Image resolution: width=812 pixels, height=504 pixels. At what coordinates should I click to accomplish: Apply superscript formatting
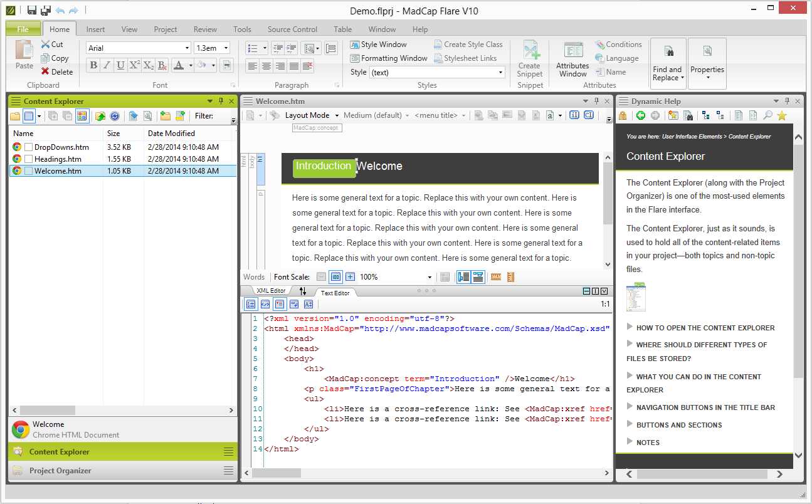click(135, 65)
